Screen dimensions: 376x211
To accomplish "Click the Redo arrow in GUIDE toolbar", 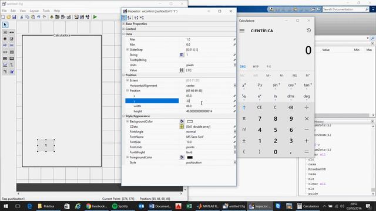I will coord(45,17).
